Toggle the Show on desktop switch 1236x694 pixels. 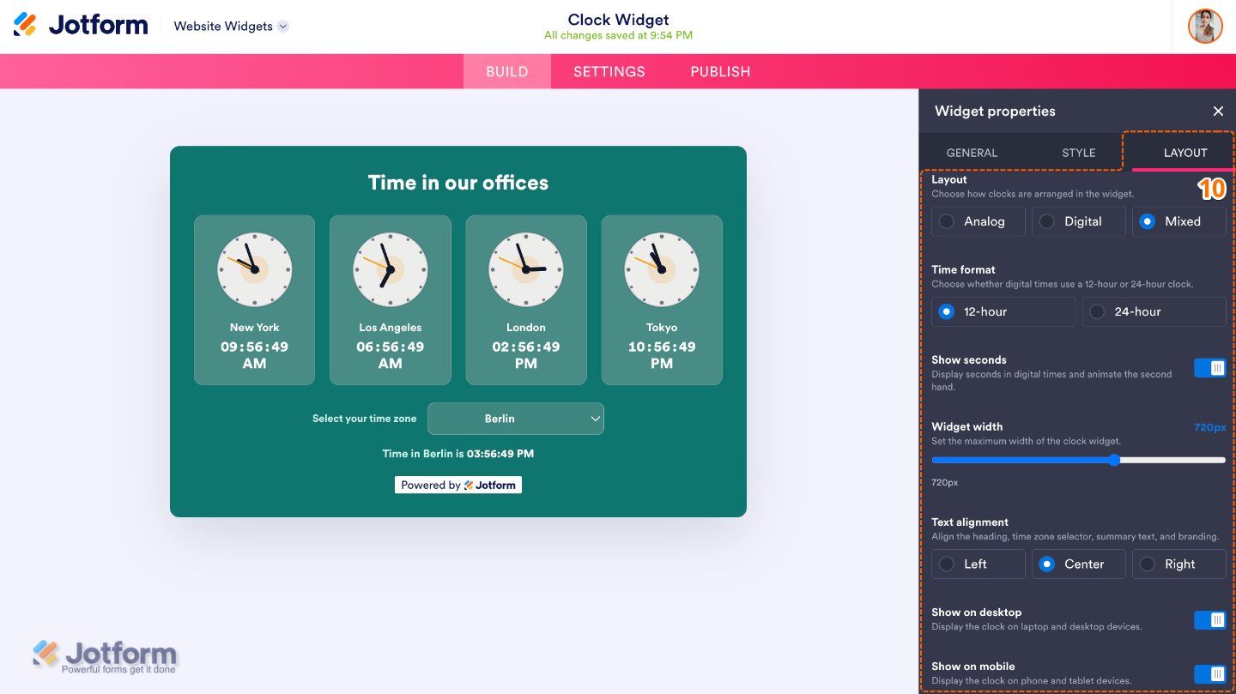click(1210, 620)
